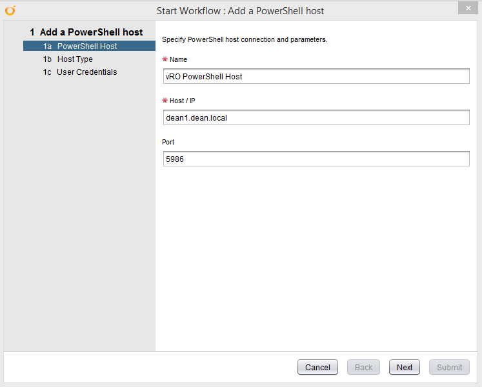The width and height of the screenshot is (482, 387).
Task: Click the Start Workflow title bar text
Action: click(x=240, y=11)
